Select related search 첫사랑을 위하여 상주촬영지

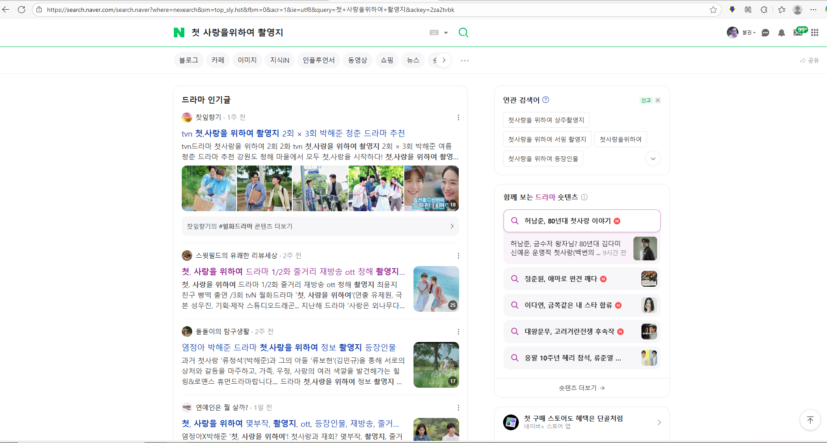[546, 120]
